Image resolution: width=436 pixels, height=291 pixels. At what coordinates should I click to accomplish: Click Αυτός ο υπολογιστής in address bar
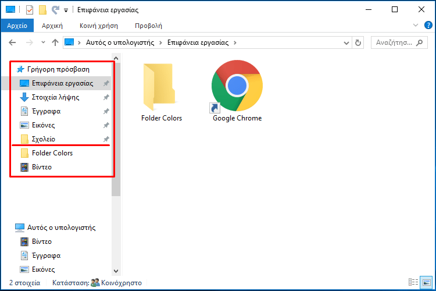[x=120, y=42]
